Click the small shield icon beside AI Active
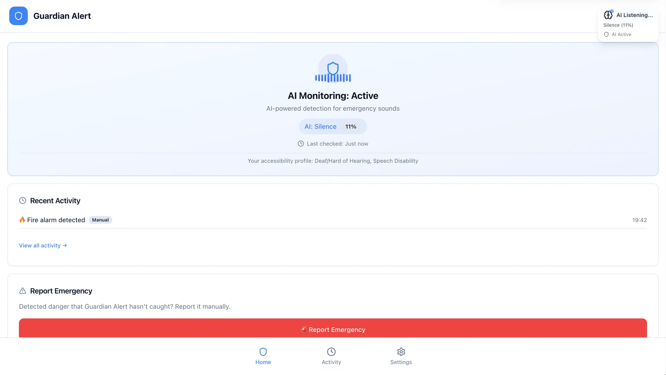The height and width of the screenshot is (375, 666). point(606,34)
